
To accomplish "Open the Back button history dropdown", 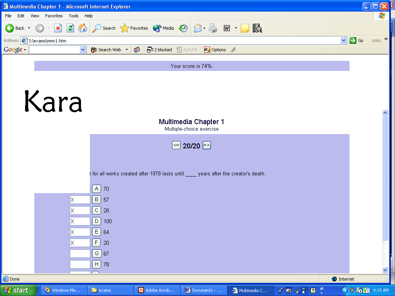I will (x=29, y=28).
